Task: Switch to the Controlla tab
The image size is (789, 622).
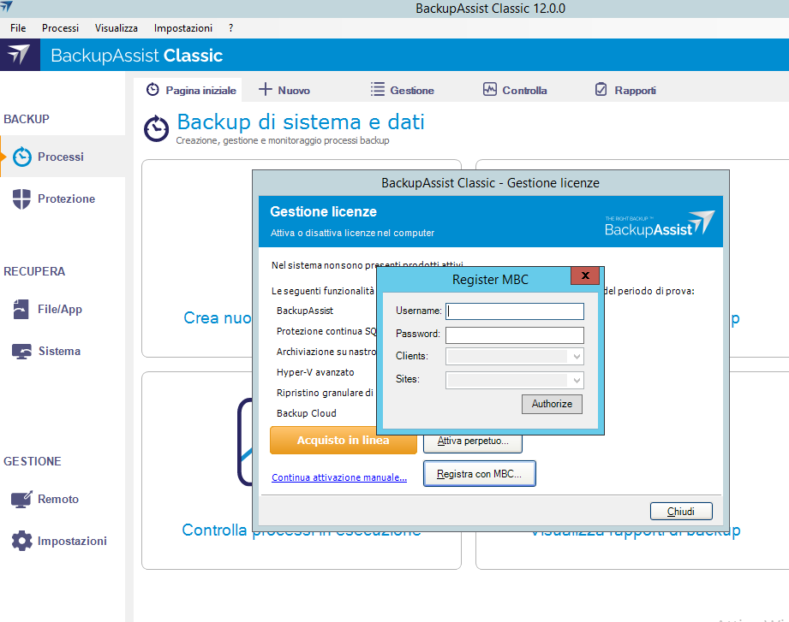Action: (514, 90)
